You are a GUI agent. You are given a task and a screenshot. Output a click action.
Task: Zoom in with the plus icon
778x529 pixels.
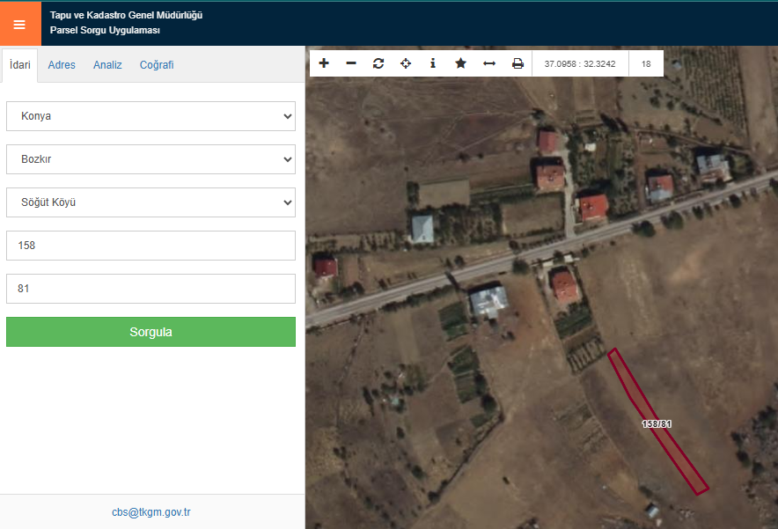tap(324, 63)
